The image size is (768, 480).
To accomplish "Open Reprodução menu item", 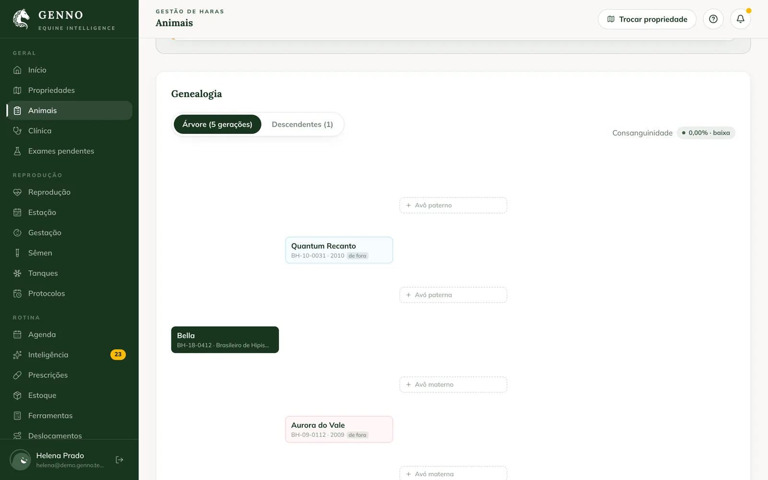I will tap(69, 192).
